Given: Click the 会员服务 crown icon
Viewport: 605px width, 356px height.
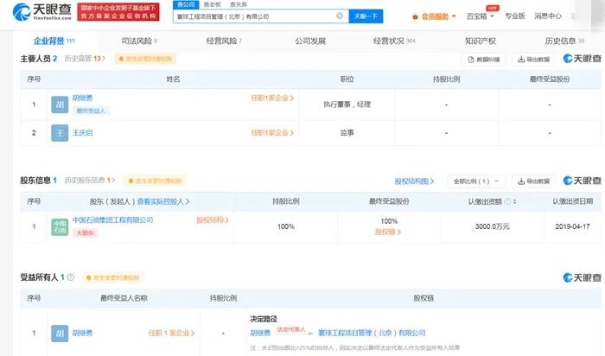Looking at the screenshot, I should 415,16.
